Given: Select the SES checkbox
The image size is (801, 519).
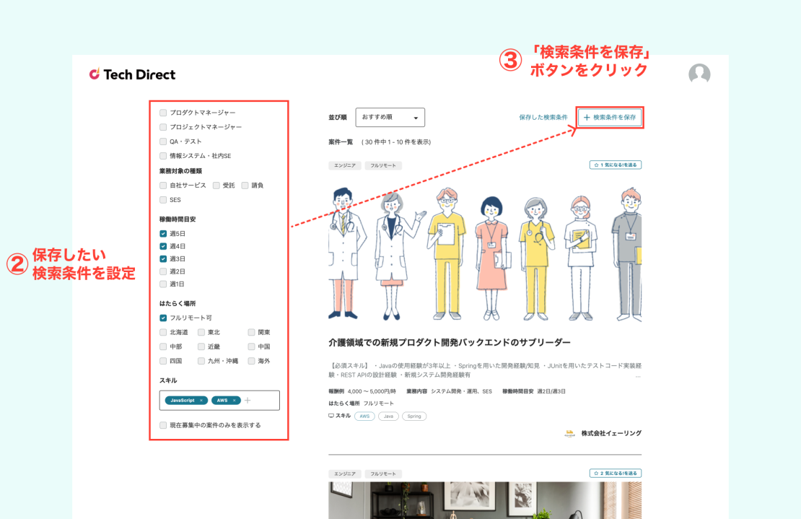Looking at the screenshot, I should [163, 200].
